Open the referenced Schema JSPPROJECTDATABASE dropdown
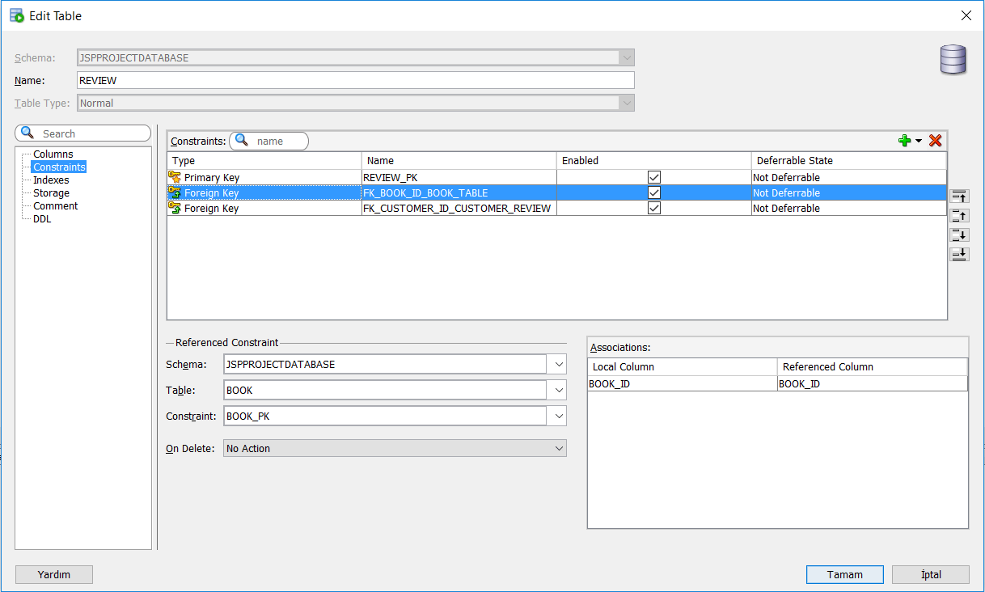The width and height of the screenshot is (985, 592). click(x=559, y=365)
